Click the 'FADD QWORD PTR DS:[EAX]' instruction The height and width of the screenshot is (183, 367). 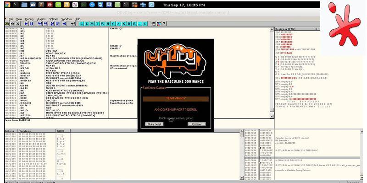(63, 61)
